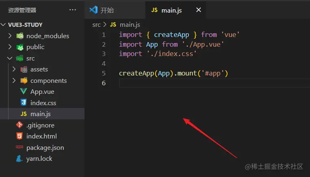
Task: Collapse the VUE3-STUDY root folder chevron
Action: tap(3, 25)
